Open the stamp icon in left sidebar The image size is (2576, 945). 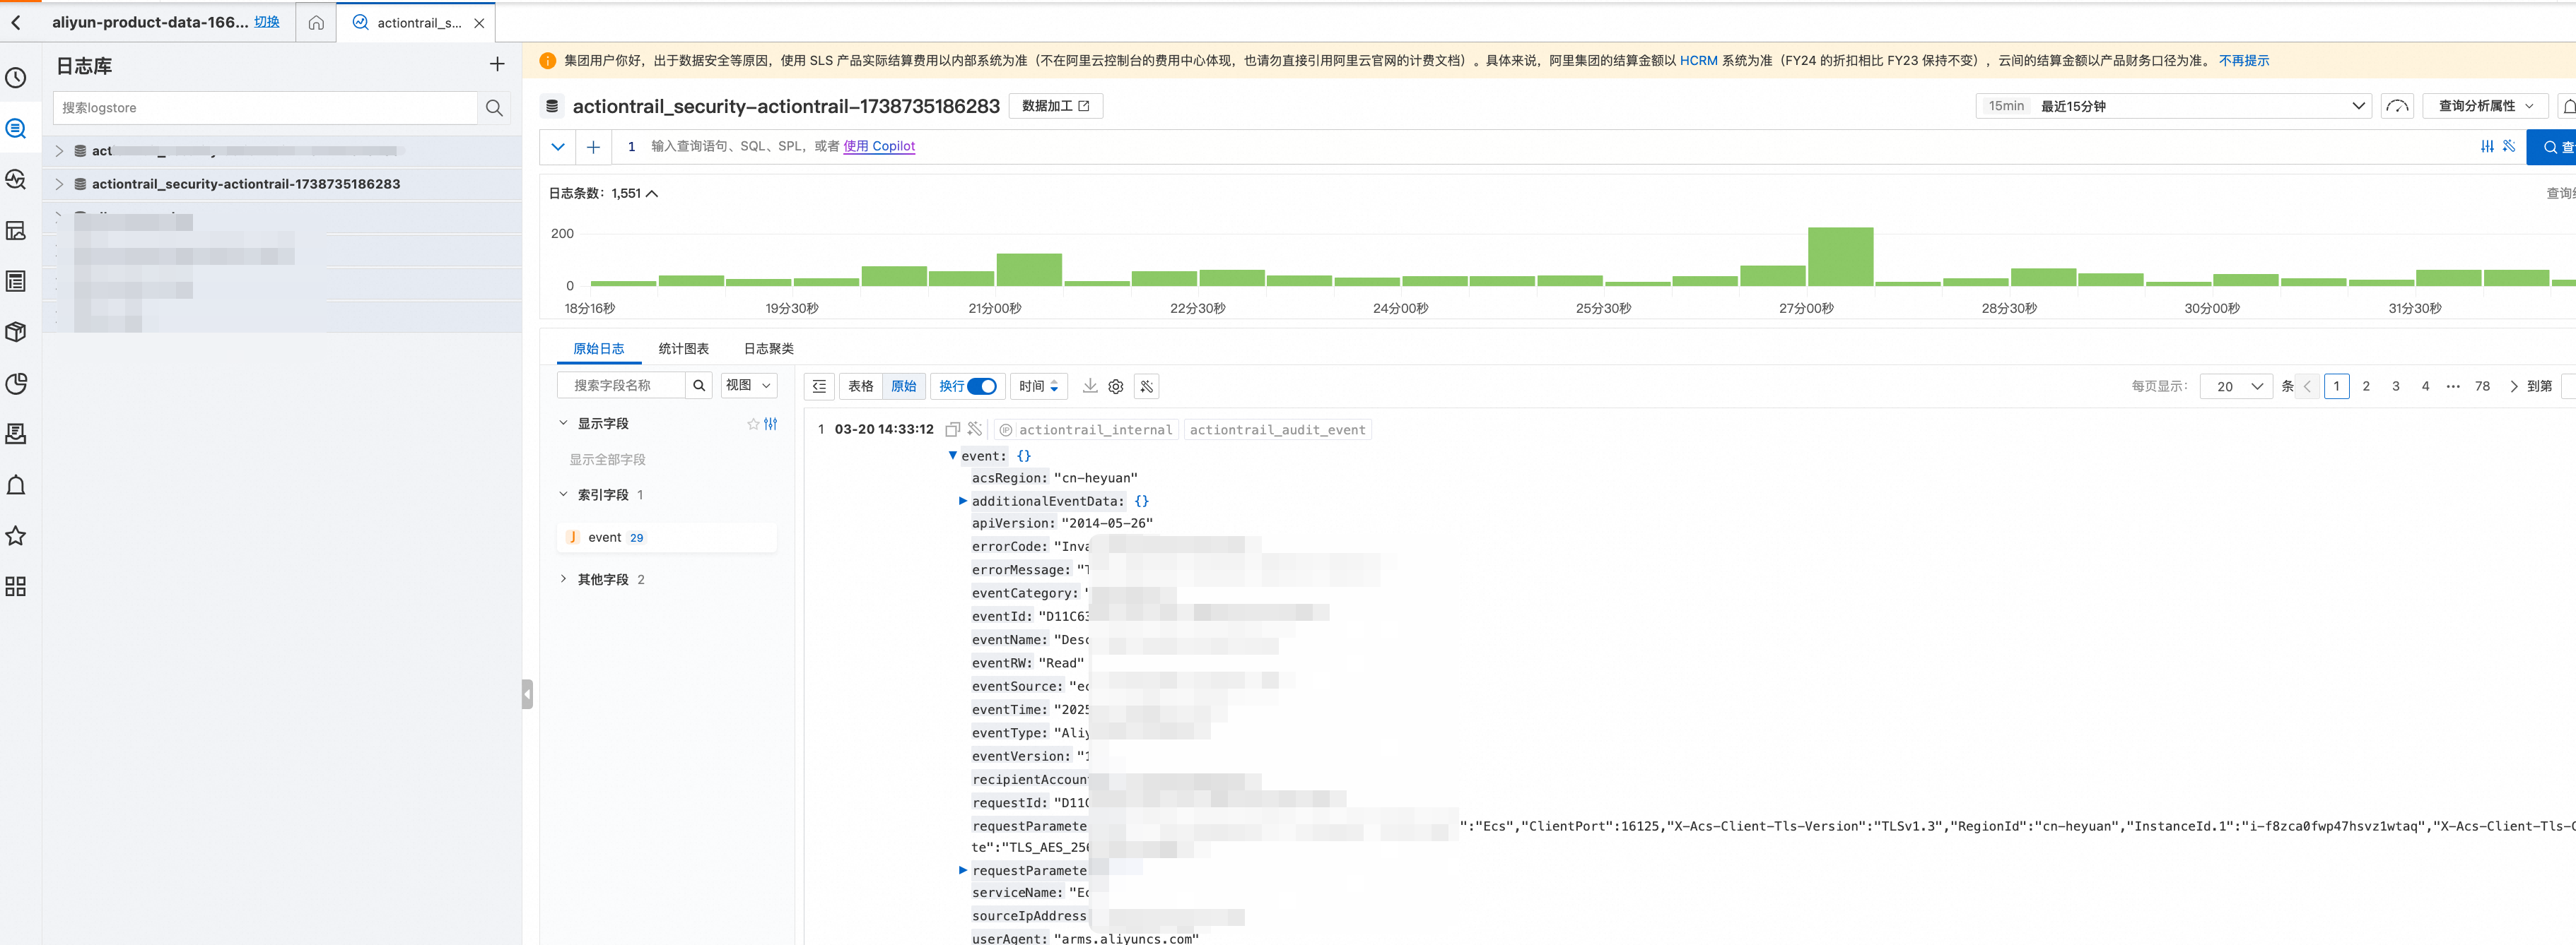click(16, 434)
